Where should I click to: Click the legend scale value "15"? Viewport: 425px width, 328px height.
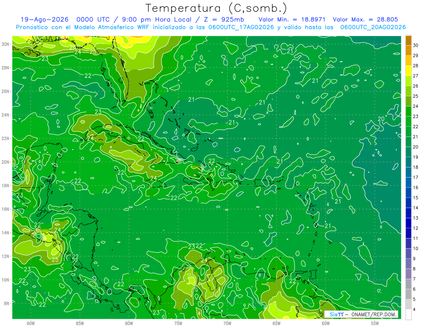pos(415,198)
